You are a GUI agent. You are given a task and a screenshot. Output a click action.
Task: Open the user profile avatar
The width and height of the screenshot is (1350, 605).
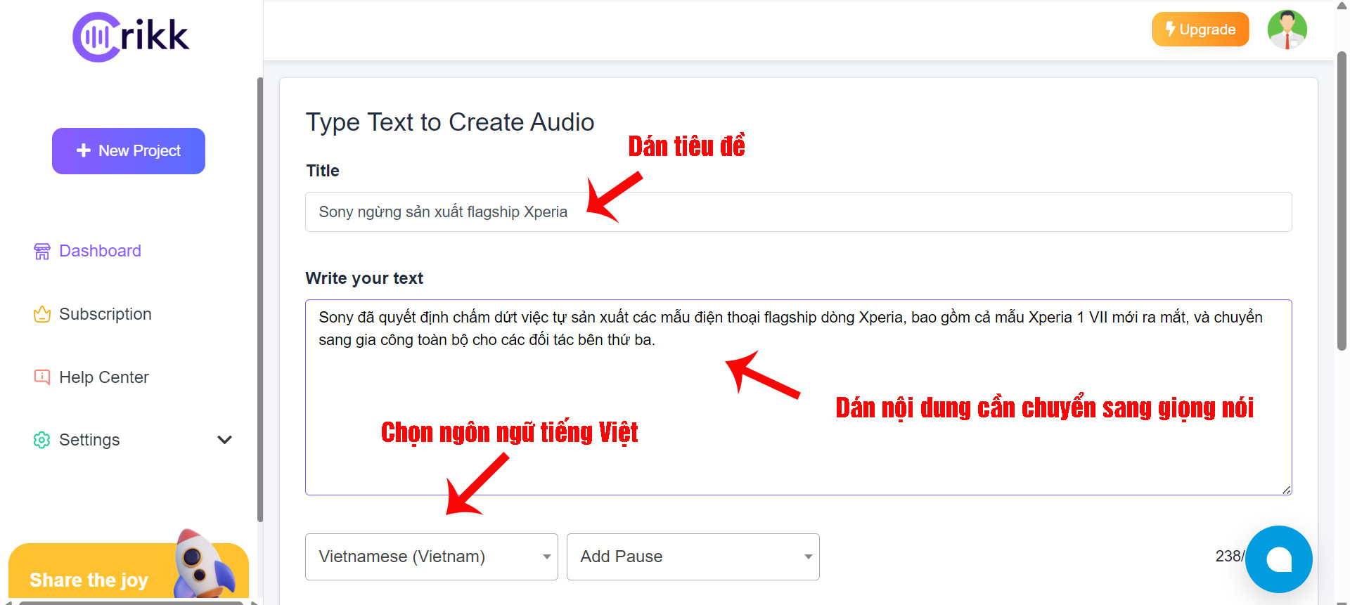(x=1287, y=30)
